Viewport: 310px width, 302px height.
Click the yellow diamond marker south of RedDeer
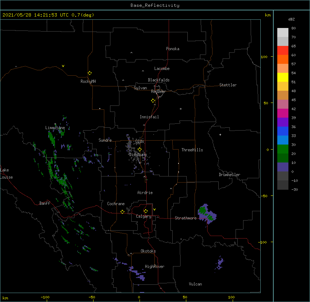click(x=153, y=100)
